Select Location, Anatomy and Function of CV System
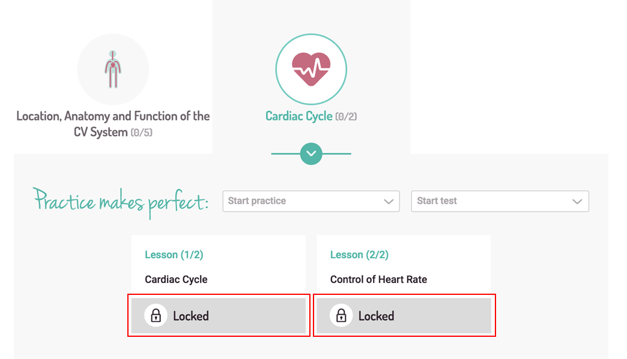This screenshot has width=627, height=359. tap(113, 124)
